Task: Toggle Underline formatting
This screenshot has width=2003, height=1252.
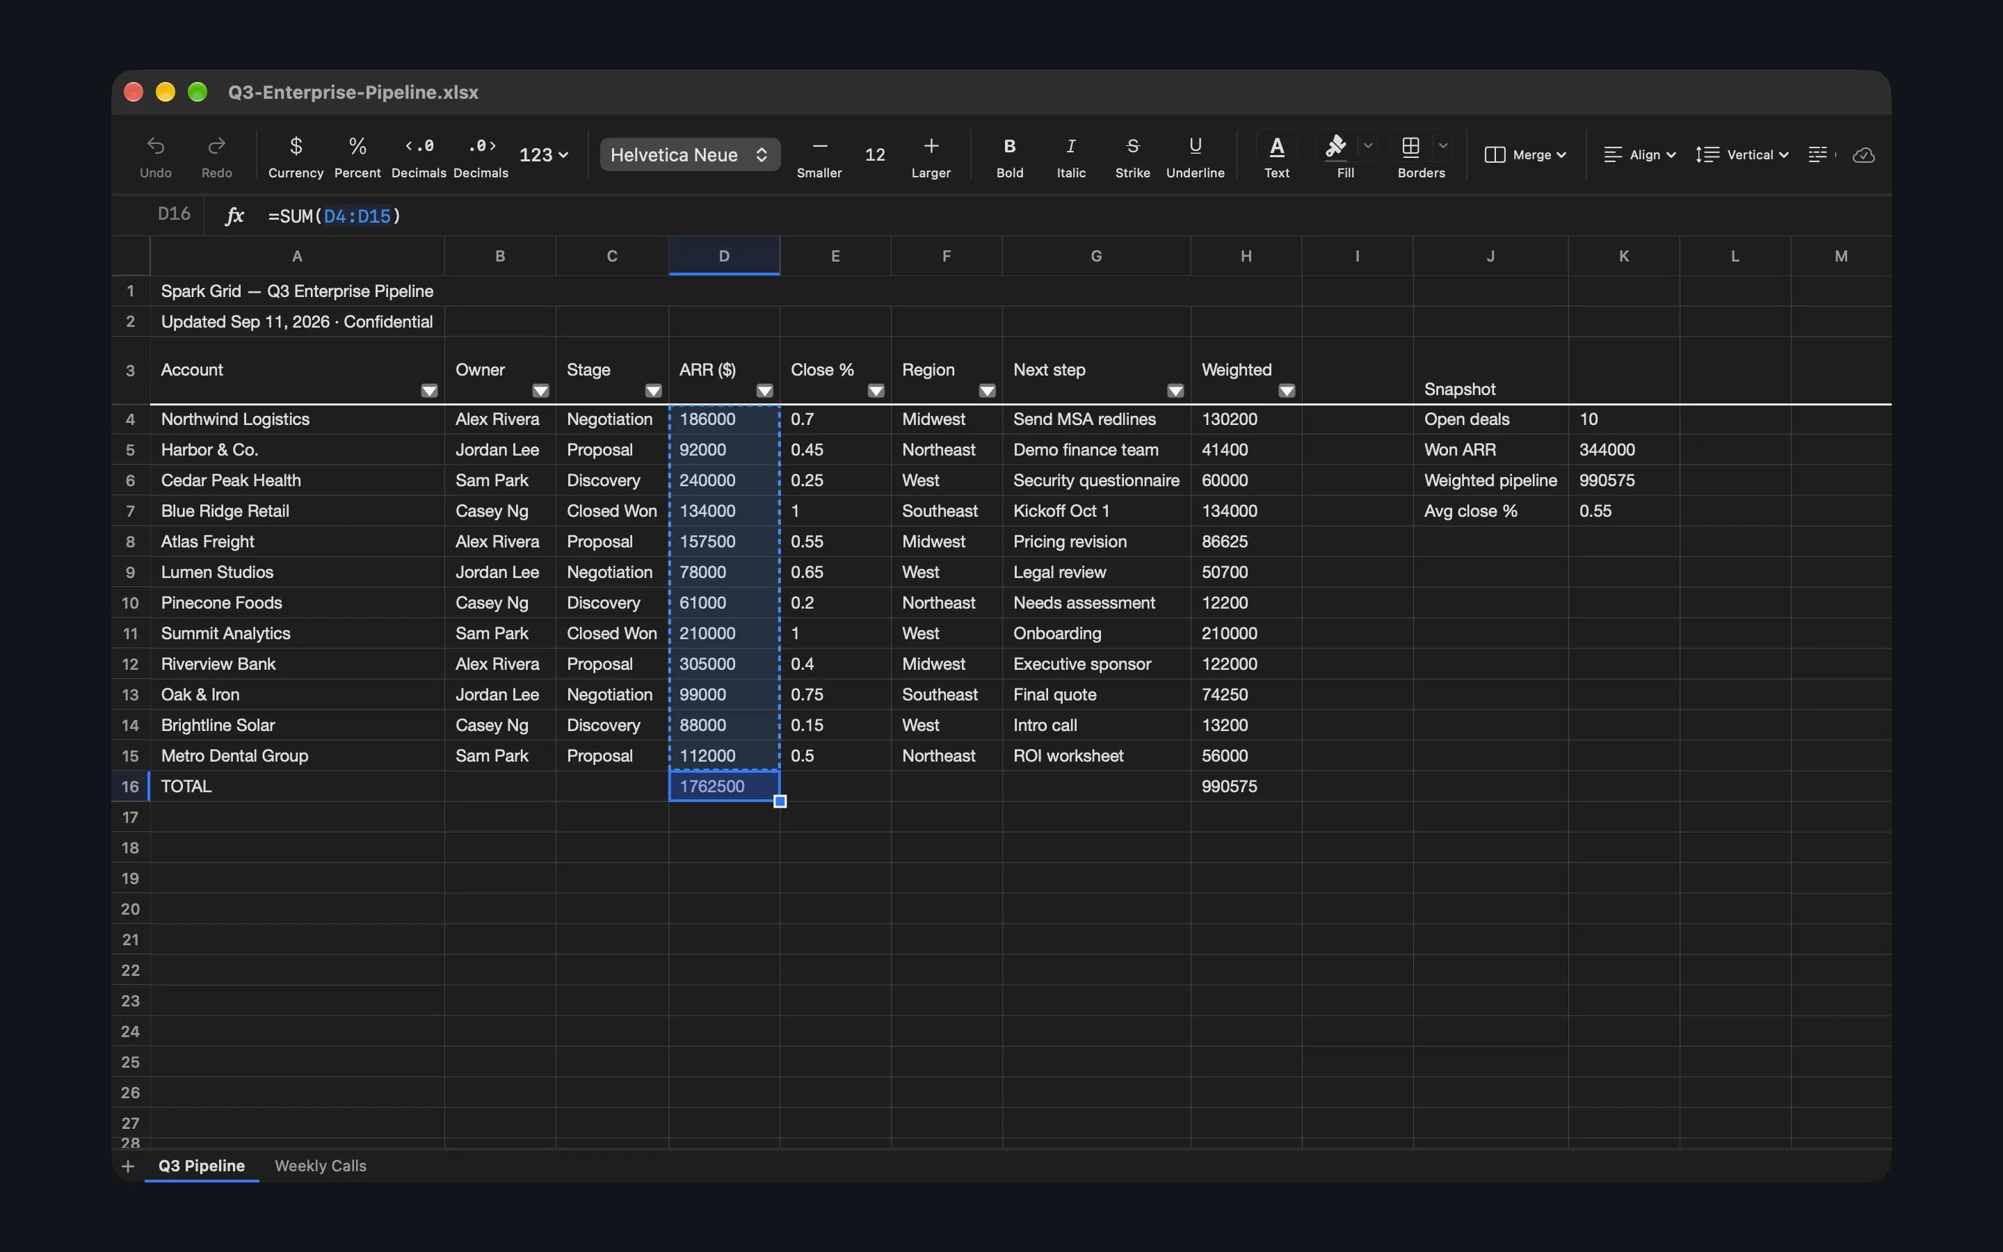Action: click(x=1194, y=156)
